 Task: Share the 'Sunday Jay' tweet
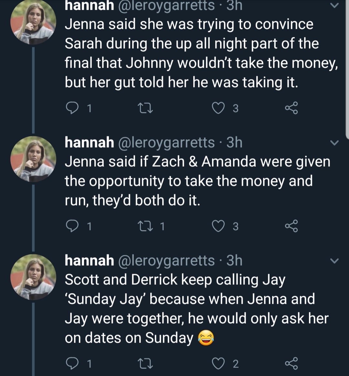[291, 363]
